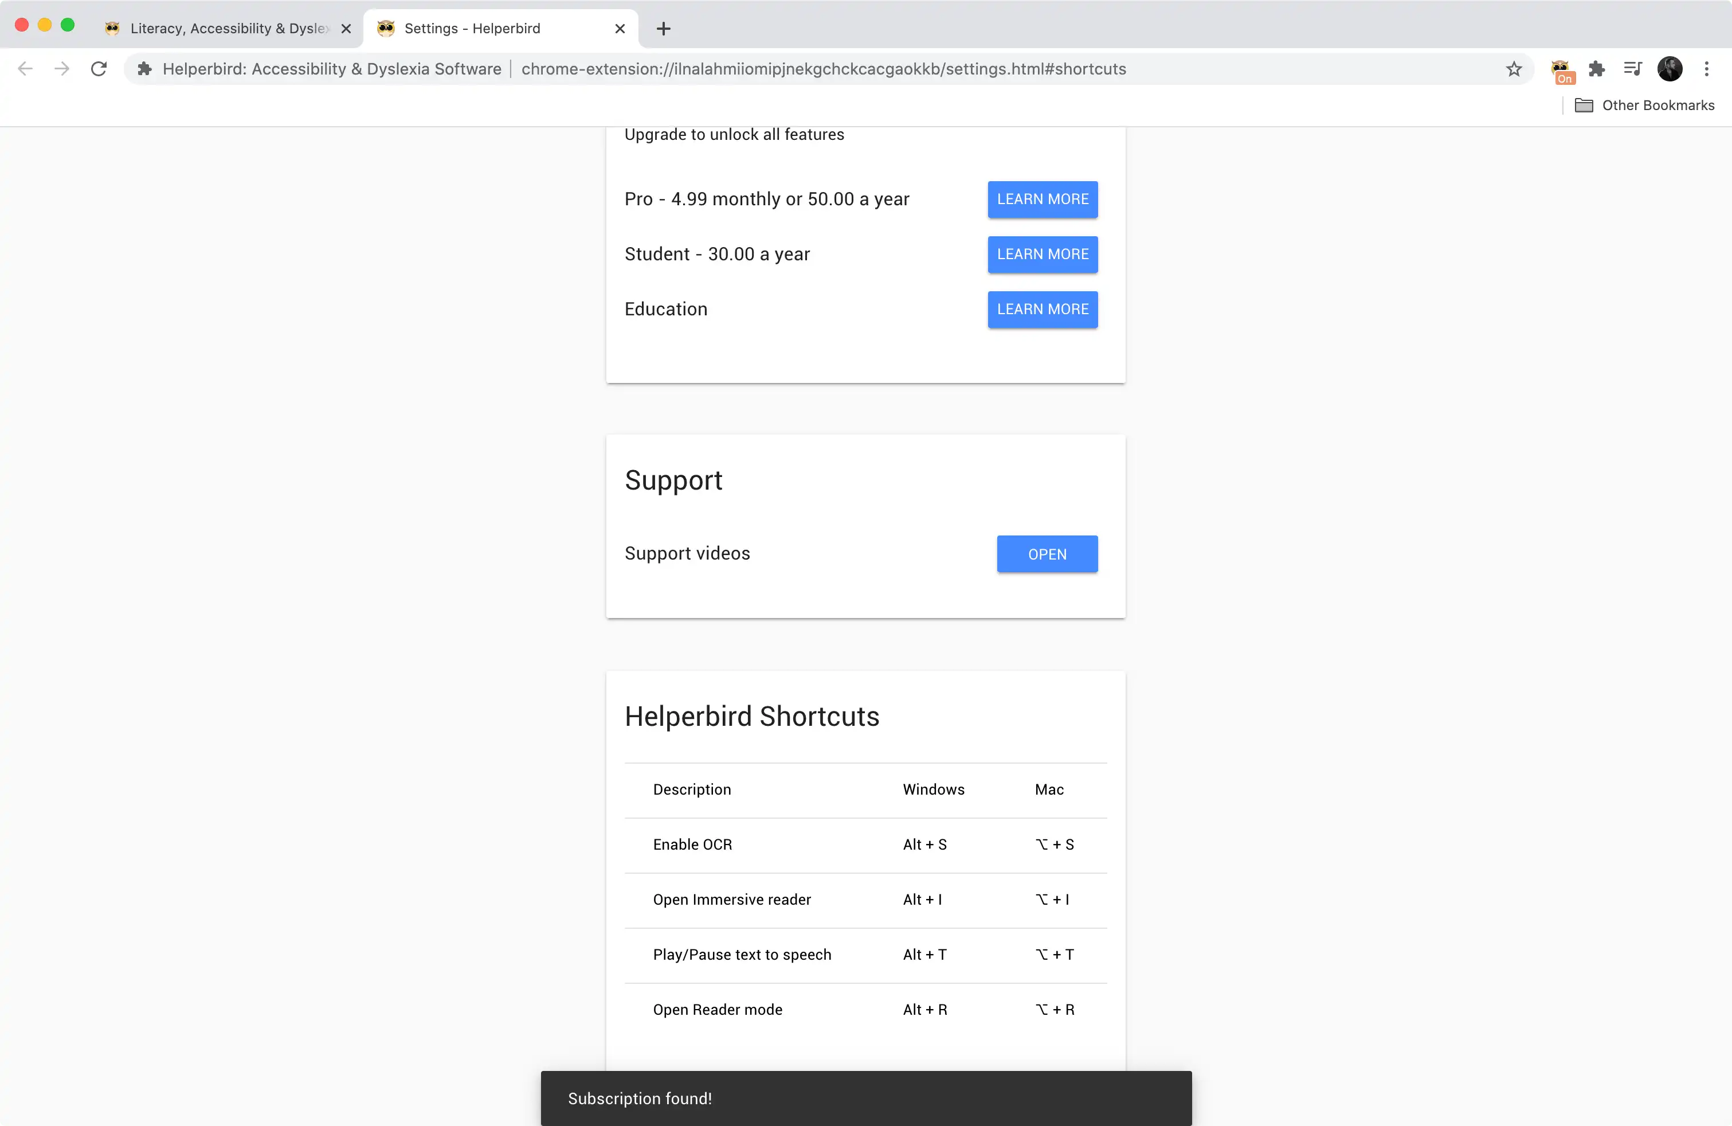Open the Support videos

point(1047,554)
